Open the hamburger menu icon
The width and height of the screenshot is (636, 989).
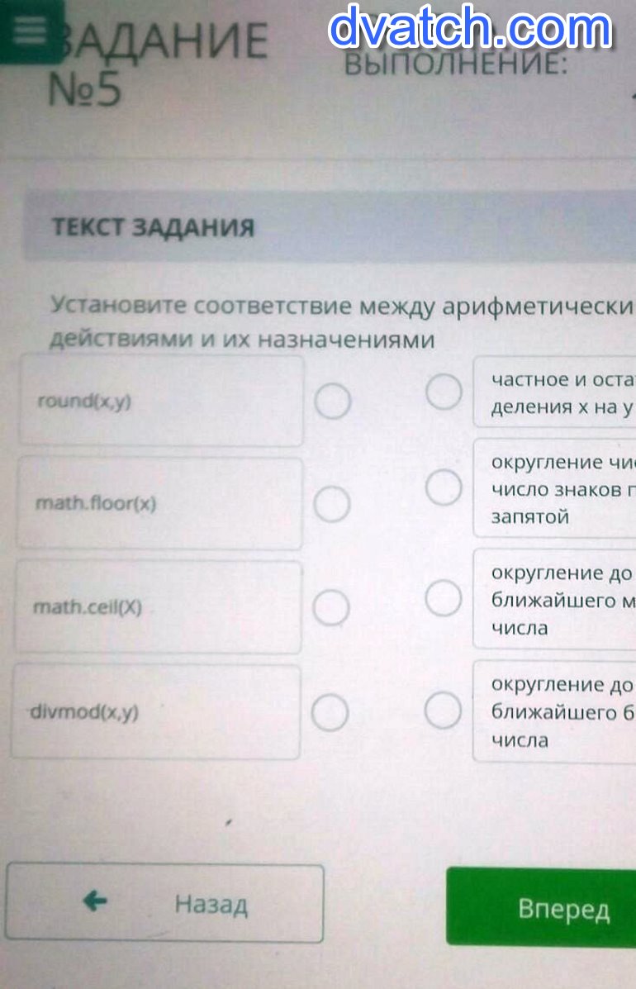[31, 31]
